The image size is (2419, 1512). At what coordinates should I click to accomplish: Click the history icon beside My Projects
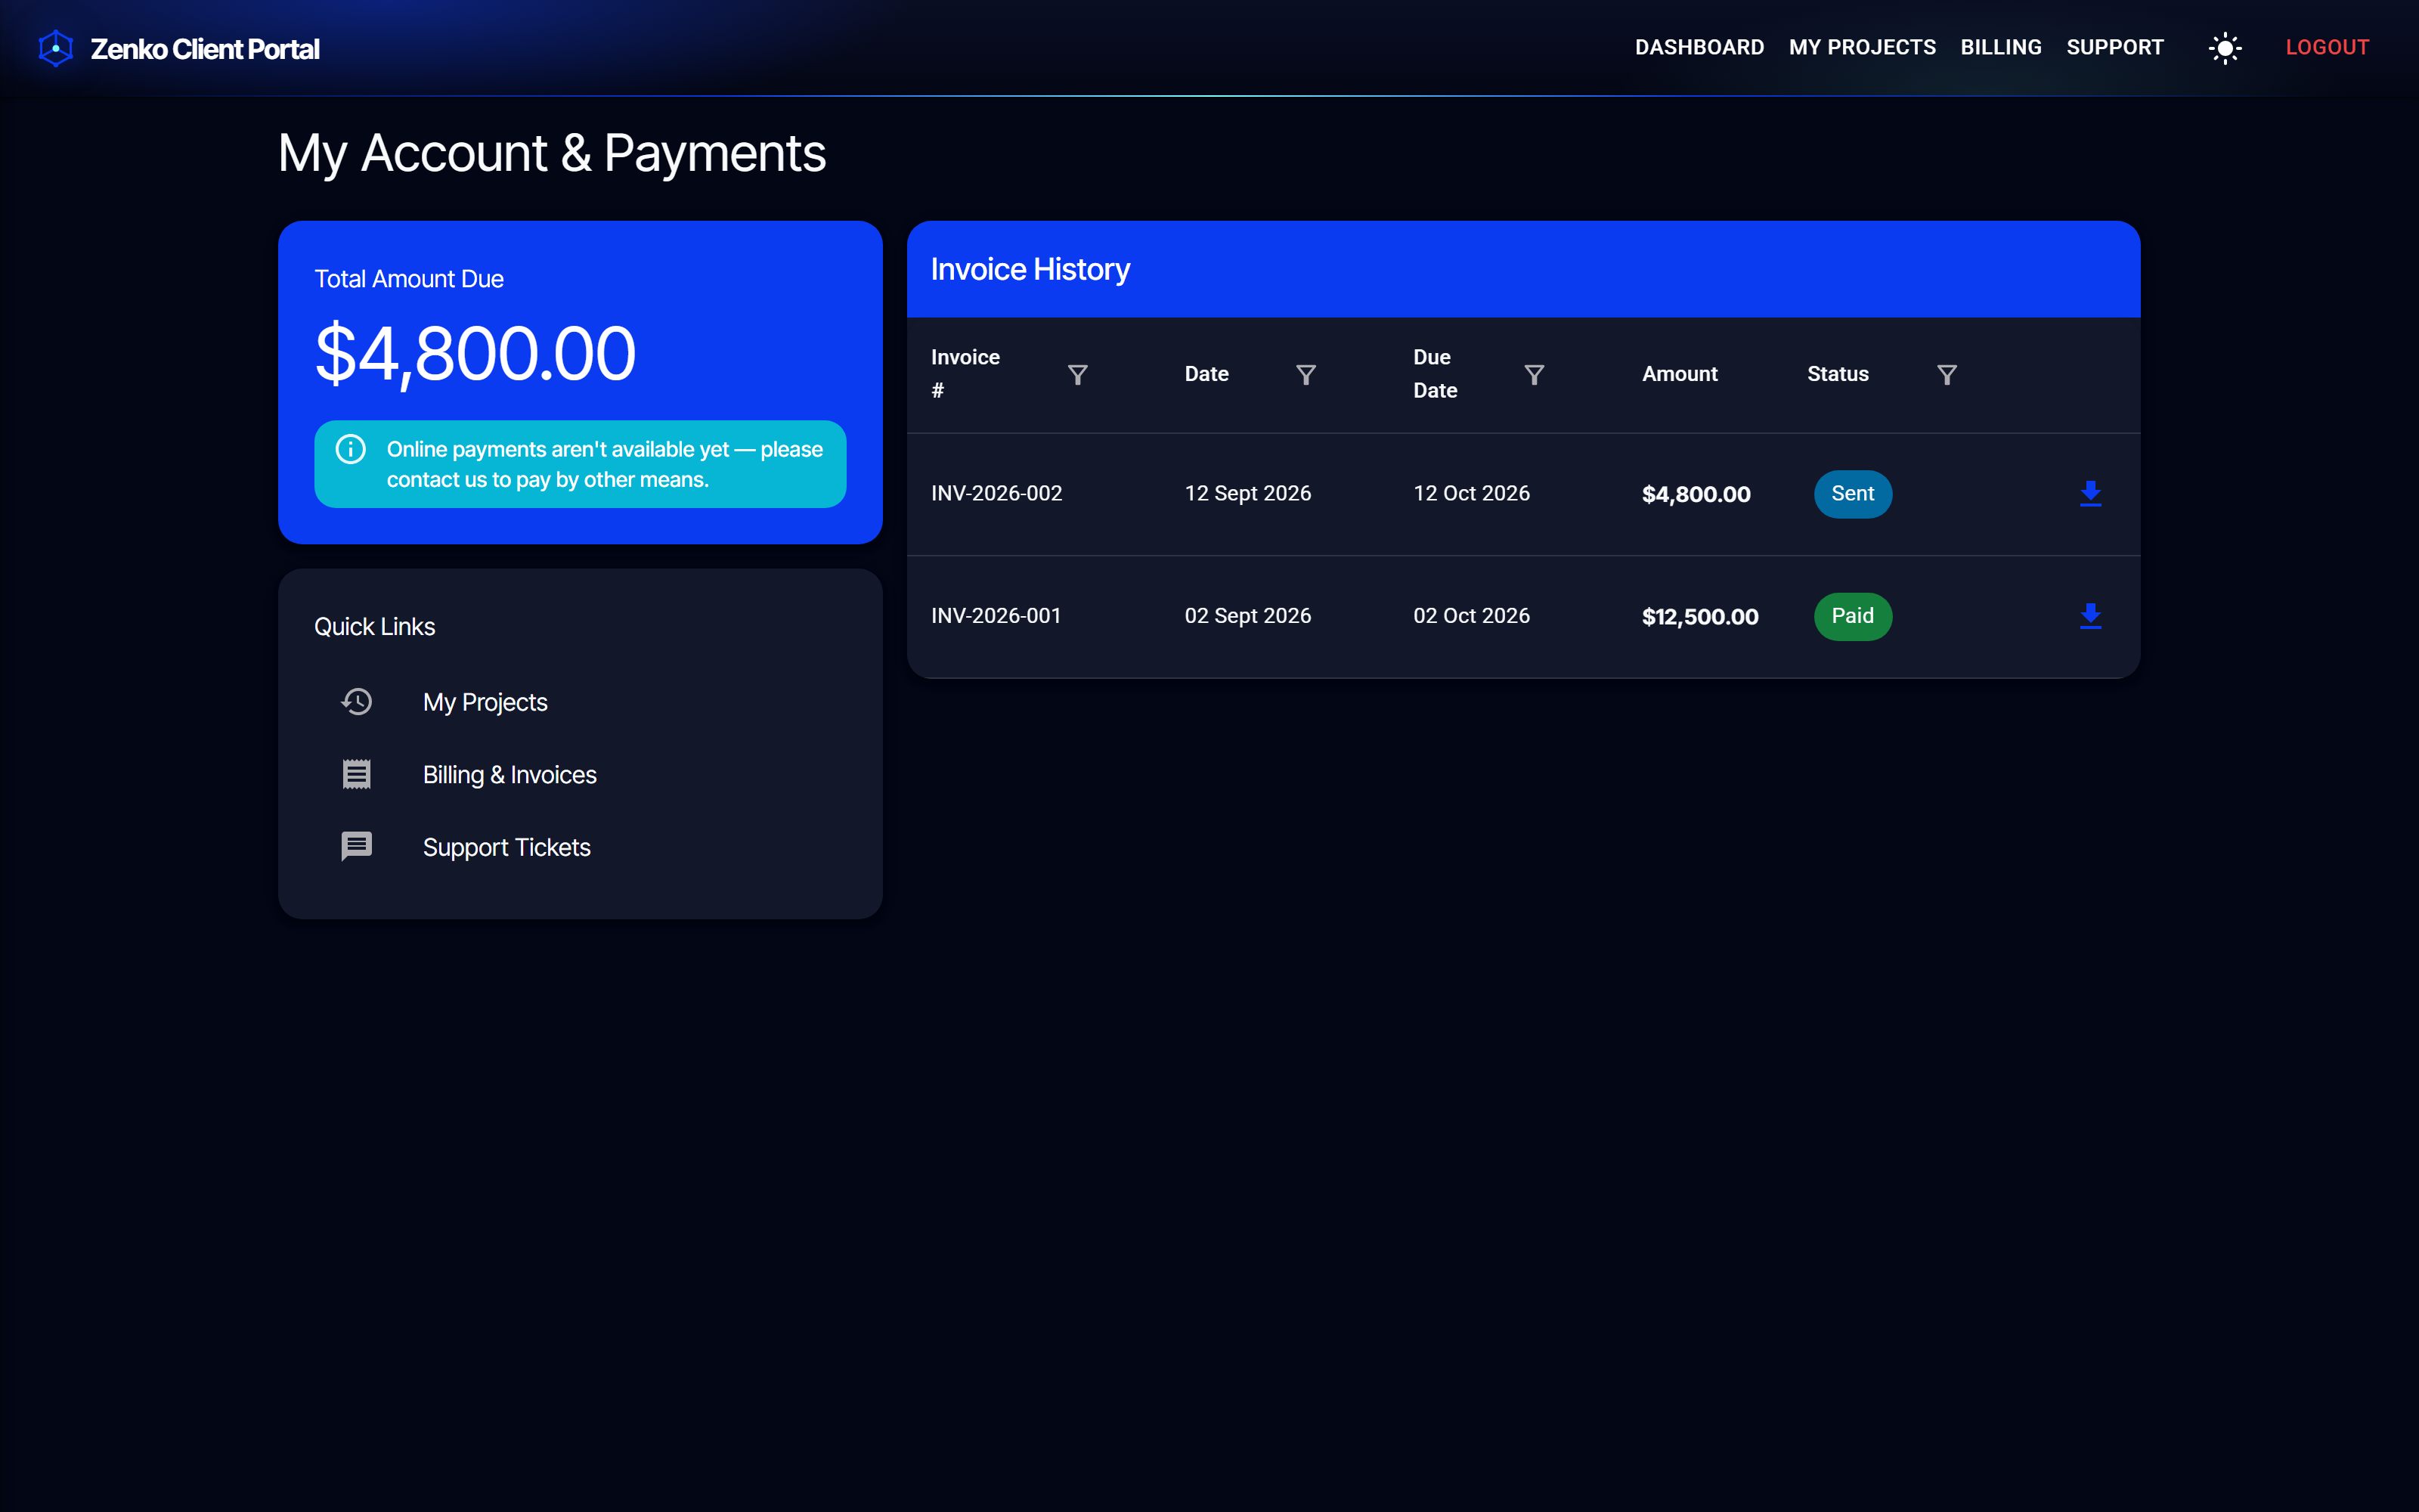(357, 702)
